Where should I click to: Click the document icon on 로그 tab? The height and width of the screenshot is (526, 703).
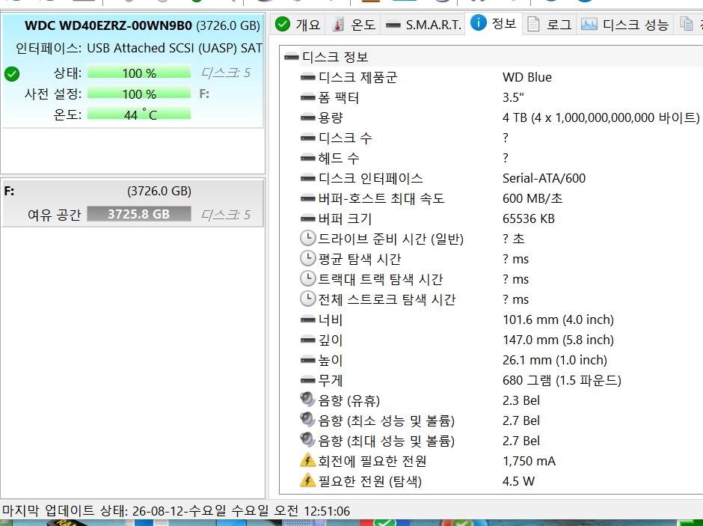pos(533,24)
